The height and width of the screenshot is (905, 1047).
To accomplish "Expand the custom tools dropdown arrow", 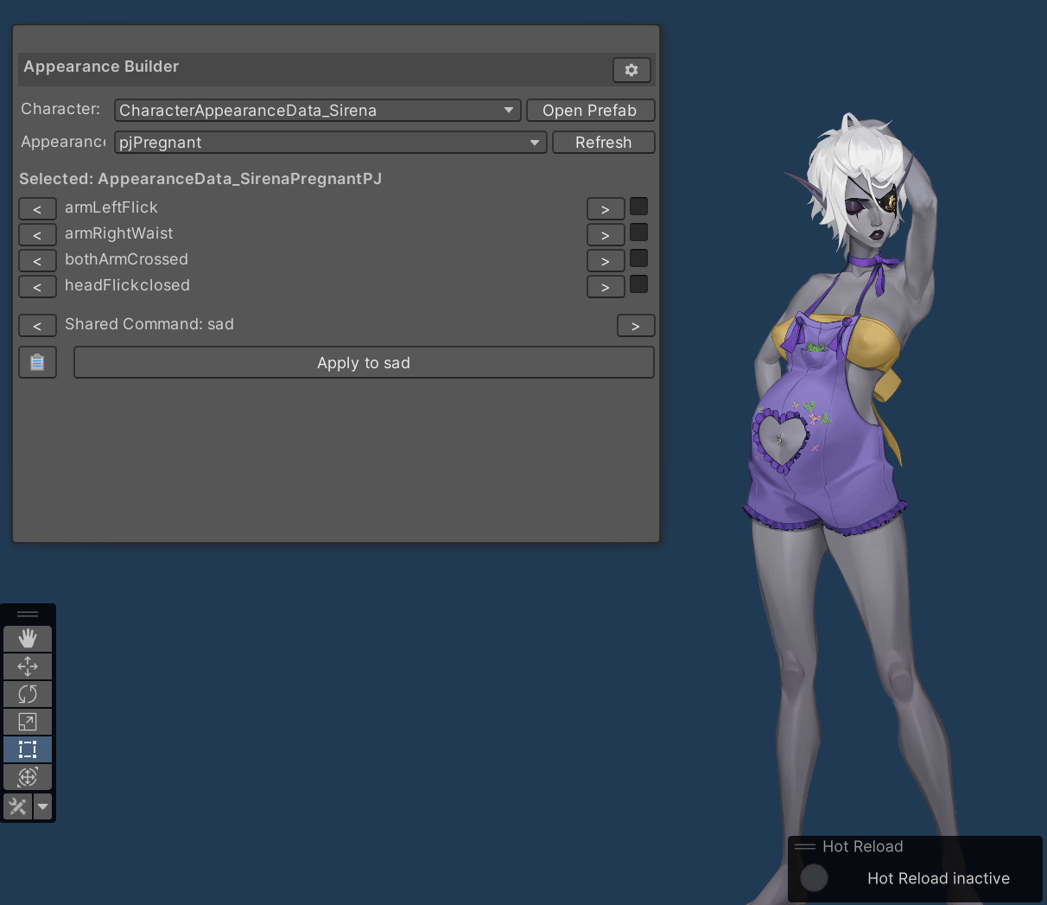I will (x=42, y=806).
